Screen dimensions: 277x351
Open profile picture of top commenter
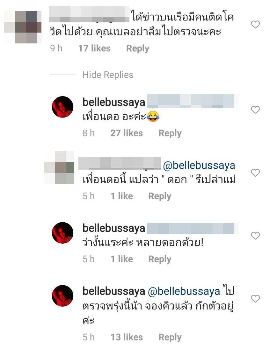[x=23, y=27]
